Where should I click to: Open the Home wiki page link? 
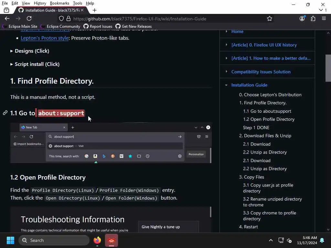tap(237, 31)
